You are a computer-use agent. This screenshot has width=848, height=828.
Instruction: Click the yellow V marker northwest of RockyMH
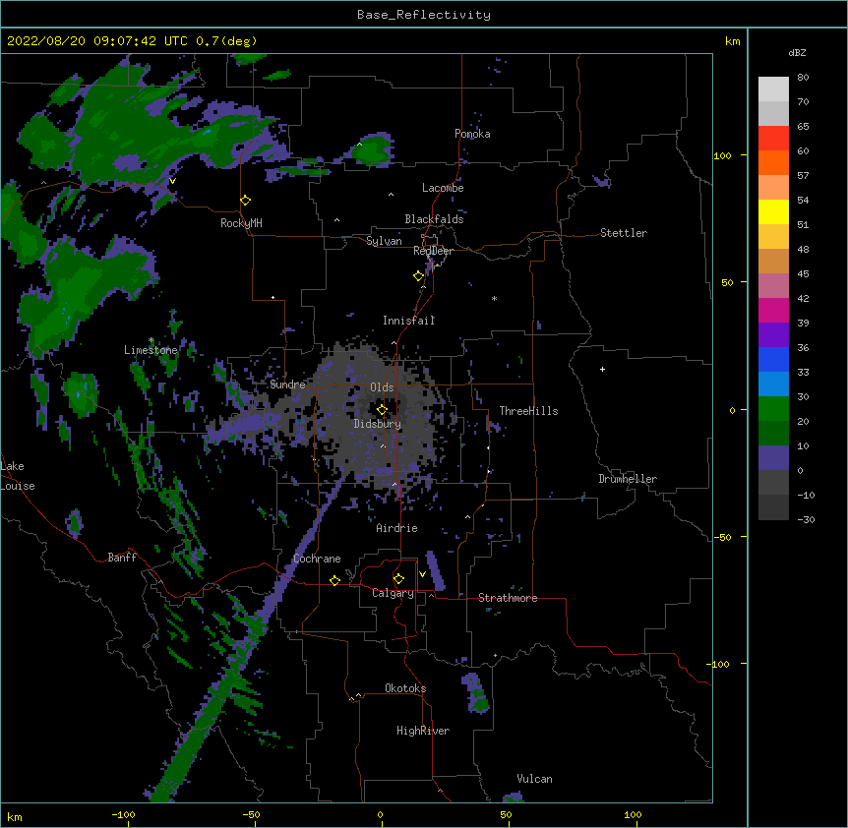click(x=172, y=181)
